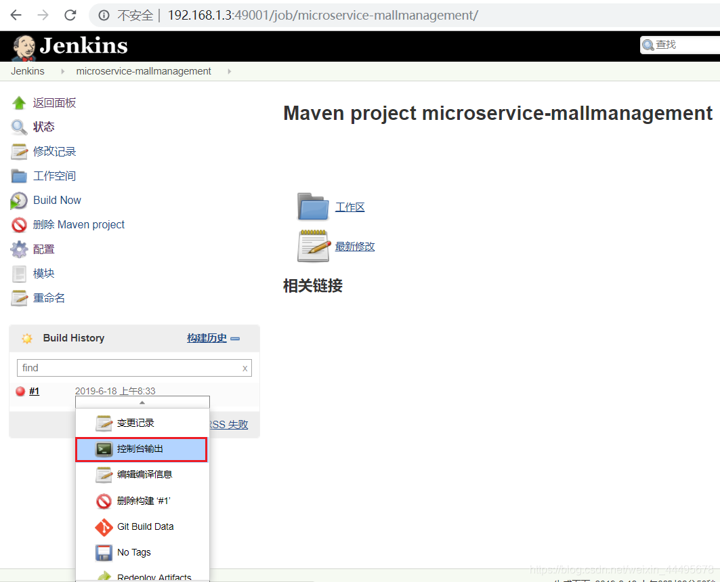Open the 模块 link
Image resolution: width=720 pixels, height=582 pixels.
[x=43, y=274]
